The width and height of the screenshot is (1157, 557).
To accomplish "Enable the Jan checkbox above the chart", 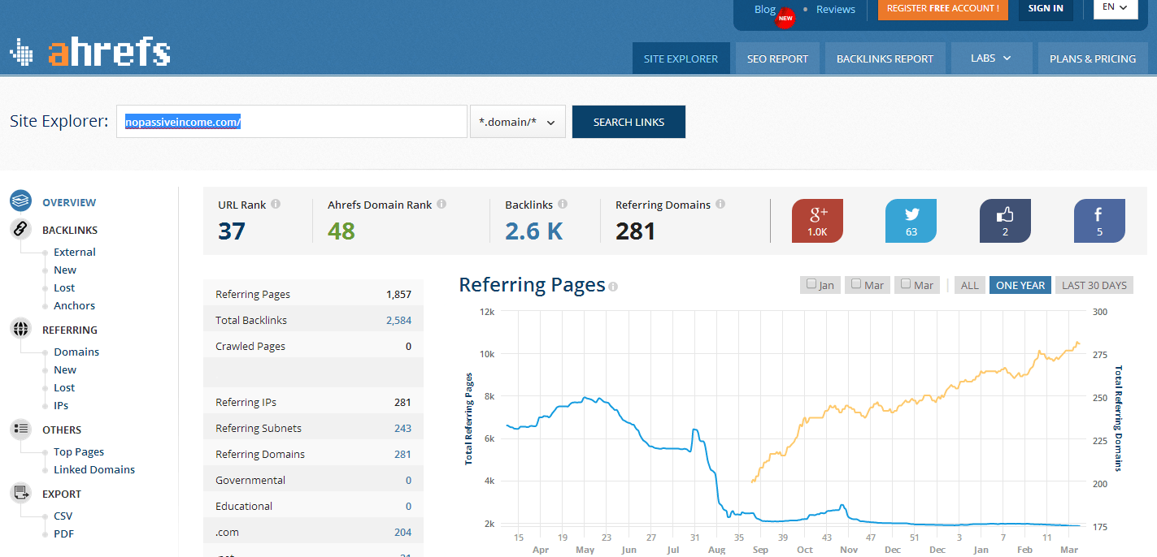I will pyautogui.click(x=811, y=284).
